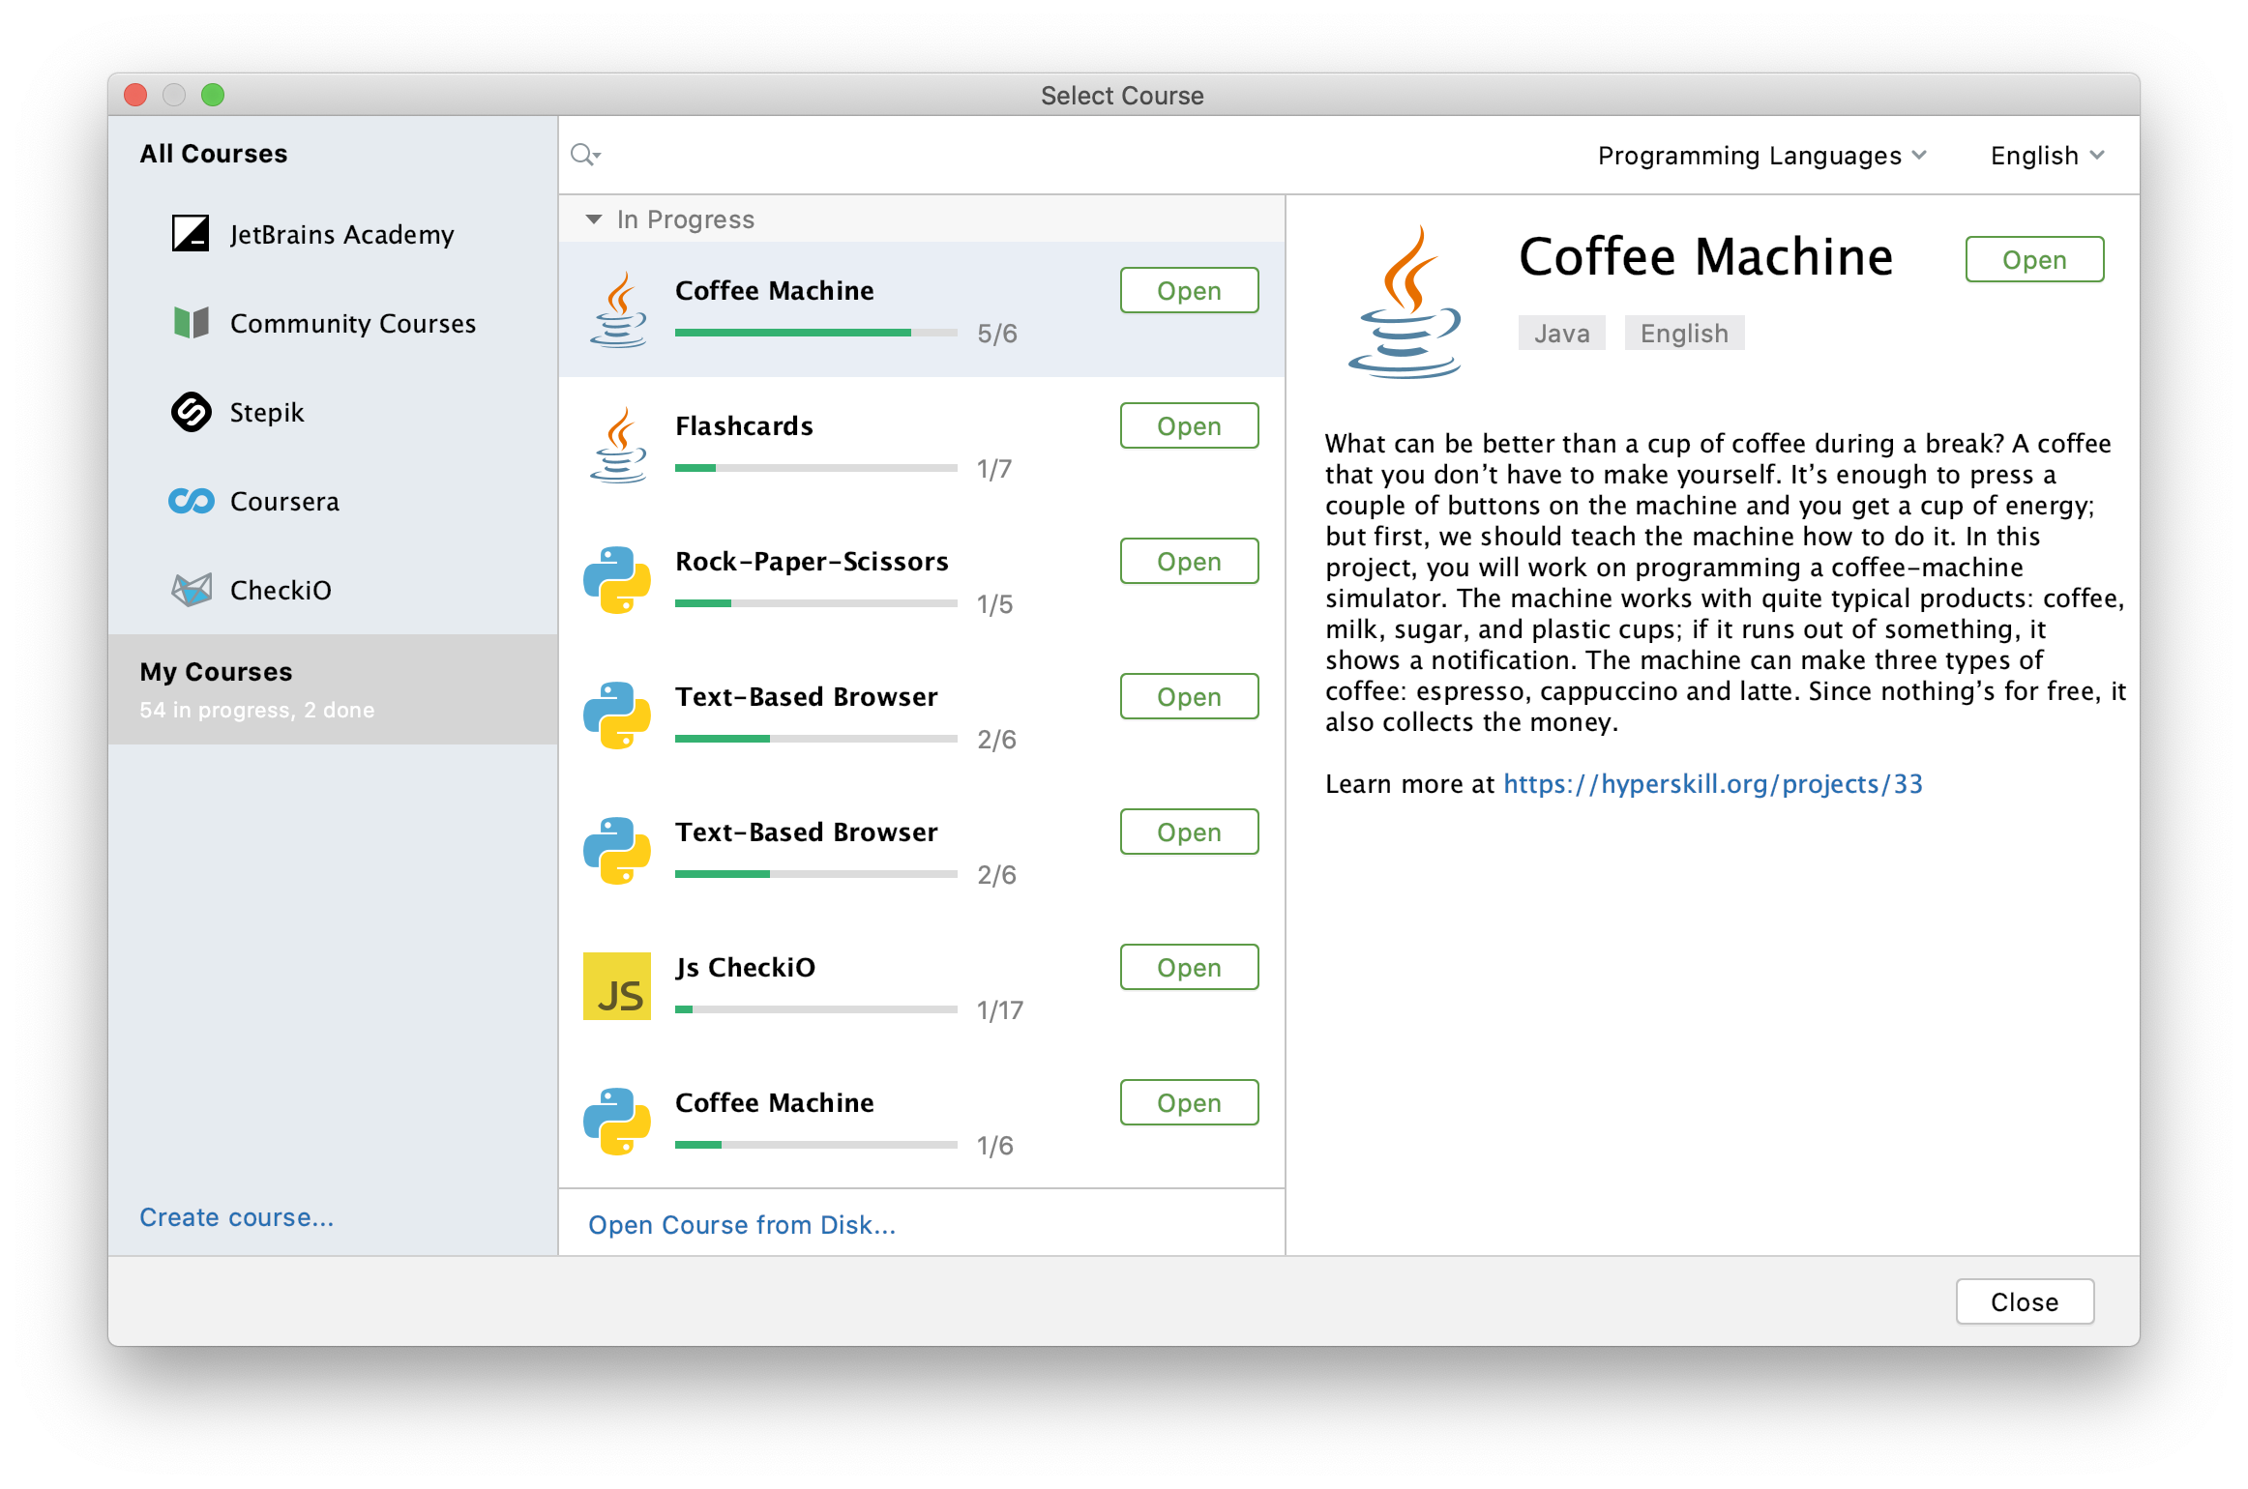Select Stepik in the sidebar
The image size is (2248, 1489).
tap(333, 412)
